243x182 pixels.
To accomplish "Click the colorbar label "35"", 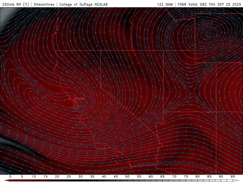I will 92,177.
